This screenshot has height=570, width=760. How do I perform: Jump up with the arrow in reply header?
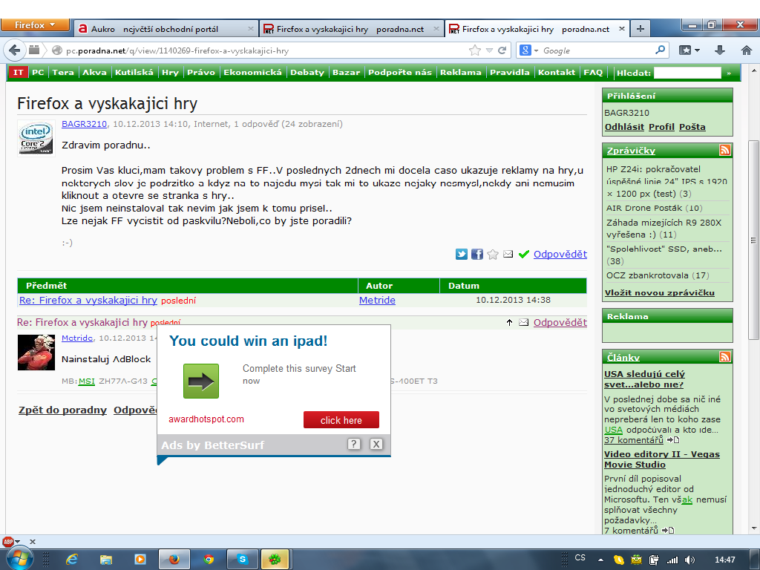pos(509,322)
